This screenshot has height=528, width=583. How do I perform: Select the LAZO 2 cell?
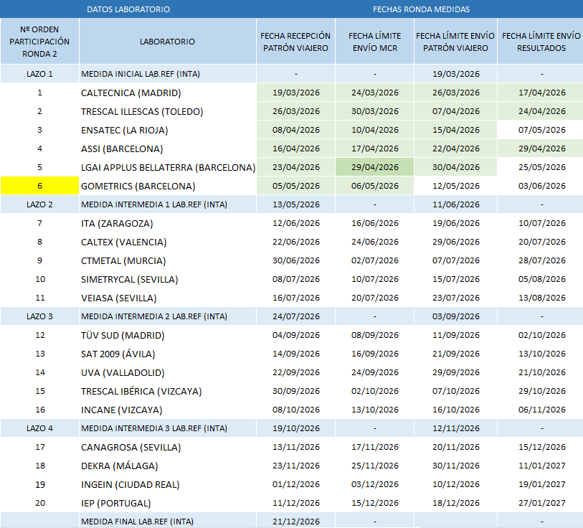point(39,204)
